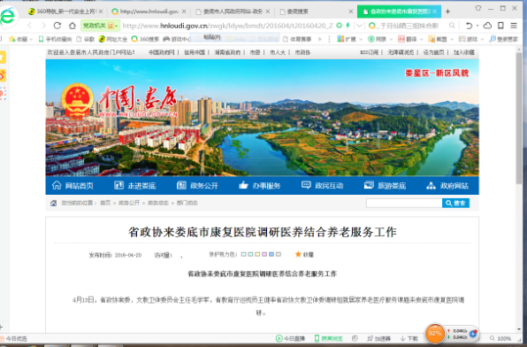
Task: Reload the page with the refresh icon
Action: point(57,26)
